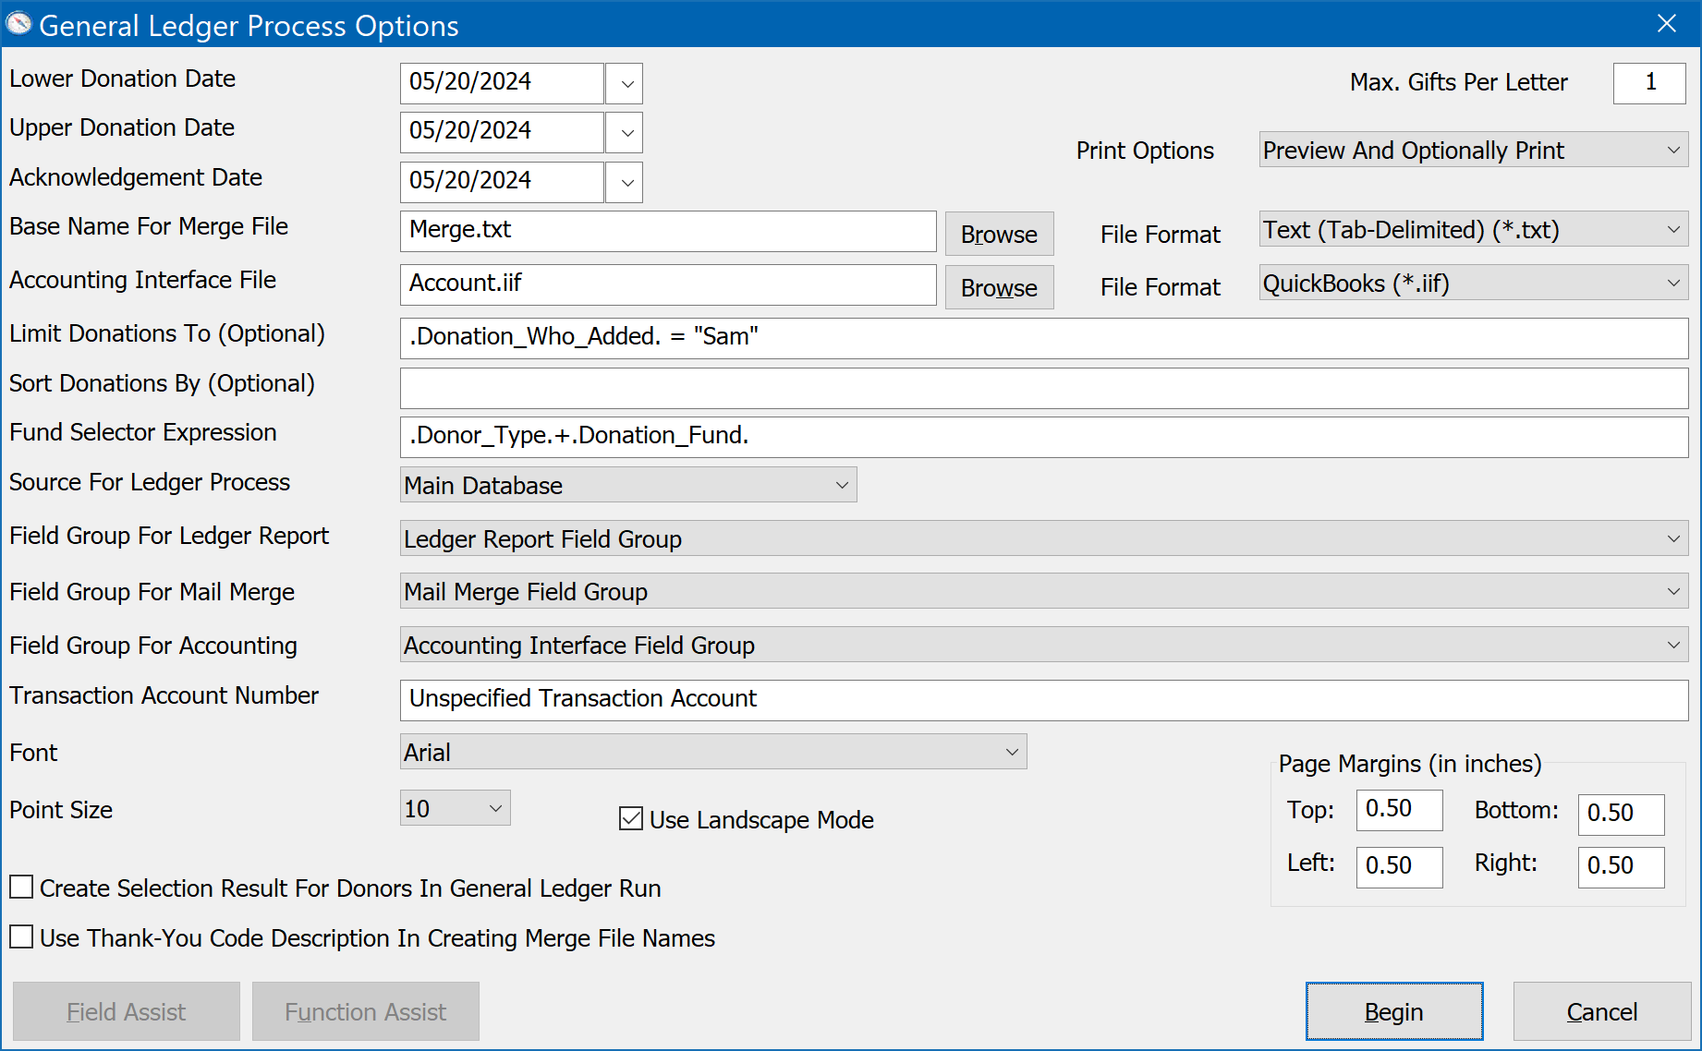Click the "Fund Selector Expression" label

click(x=143, y=432)
